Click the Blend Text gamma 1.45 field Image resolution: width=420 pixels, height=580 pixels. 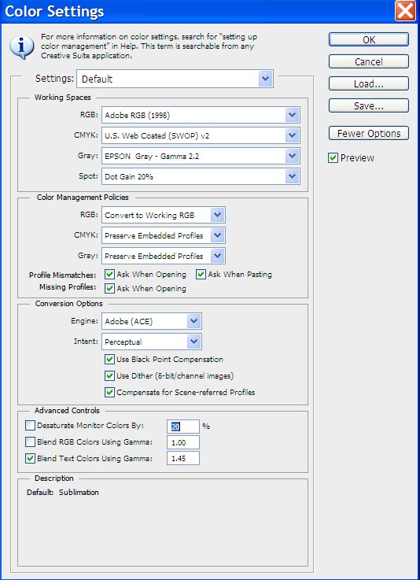[183, 458]
